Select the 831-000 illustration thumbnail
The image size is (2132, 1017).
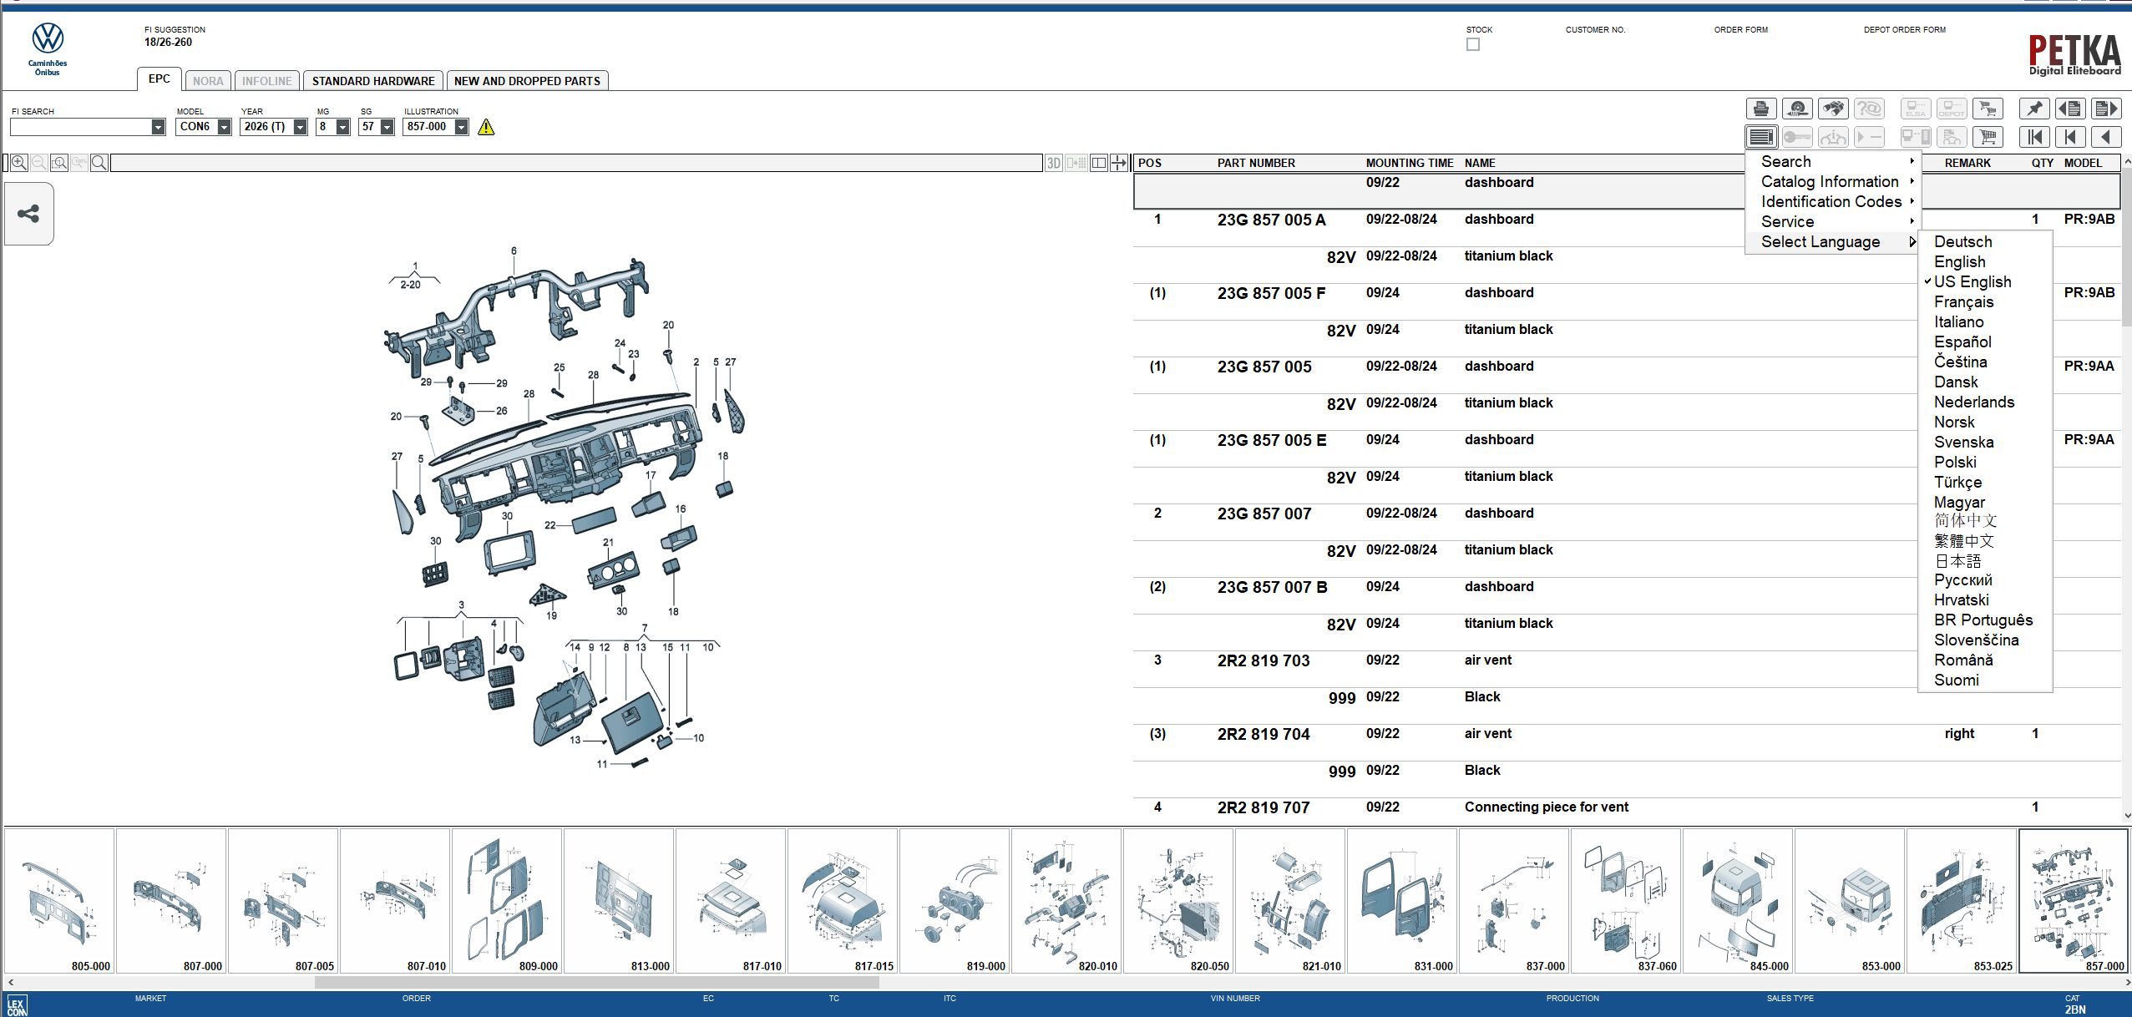(1402, 900)
